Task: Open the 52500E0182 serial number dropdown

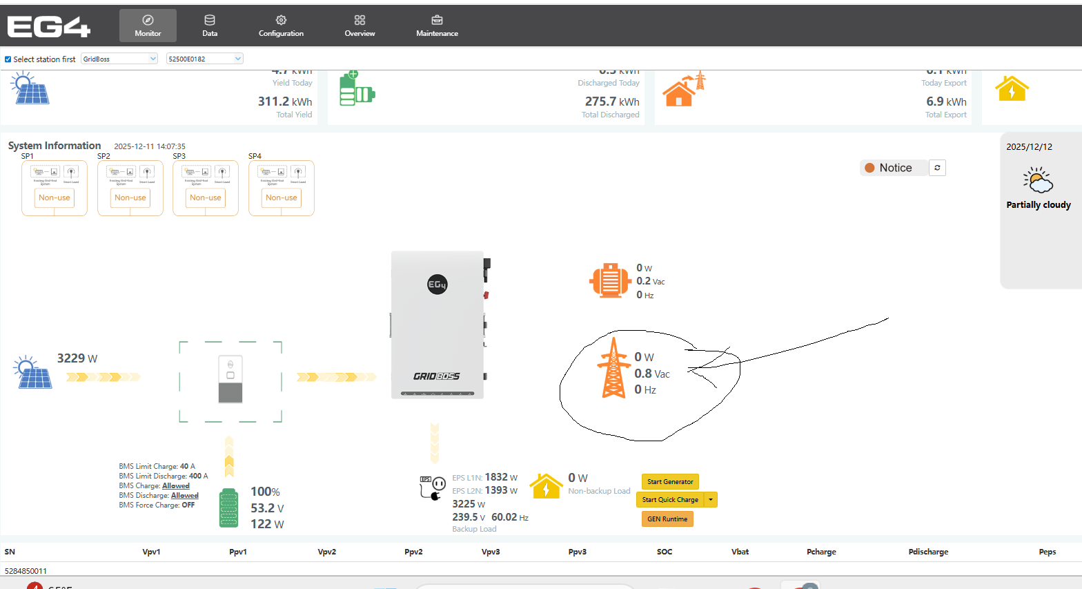Action: pos(205,59)
